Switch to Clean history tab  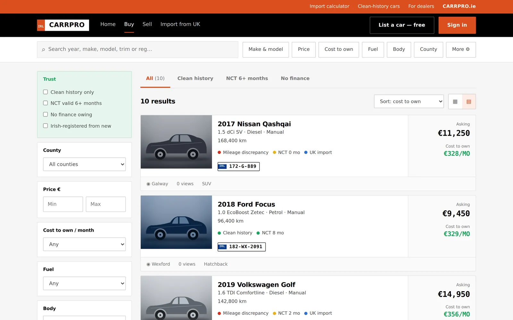pyautogui.click(x=195, y=78)
